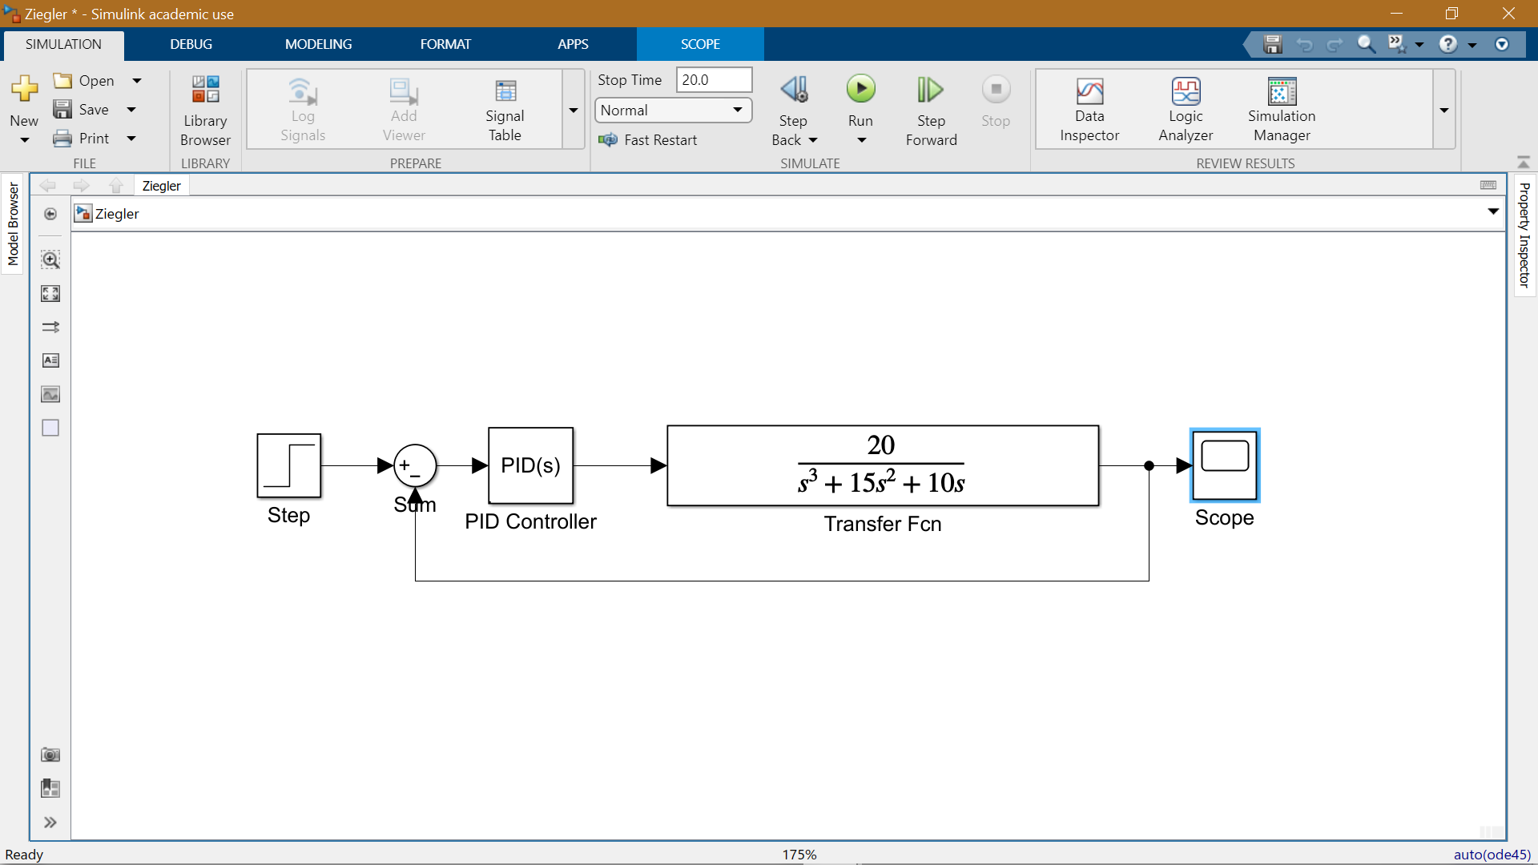Screen dimensions: 1538x865
Task: Click the quick access Redo icon
Action: (1335, 44)
